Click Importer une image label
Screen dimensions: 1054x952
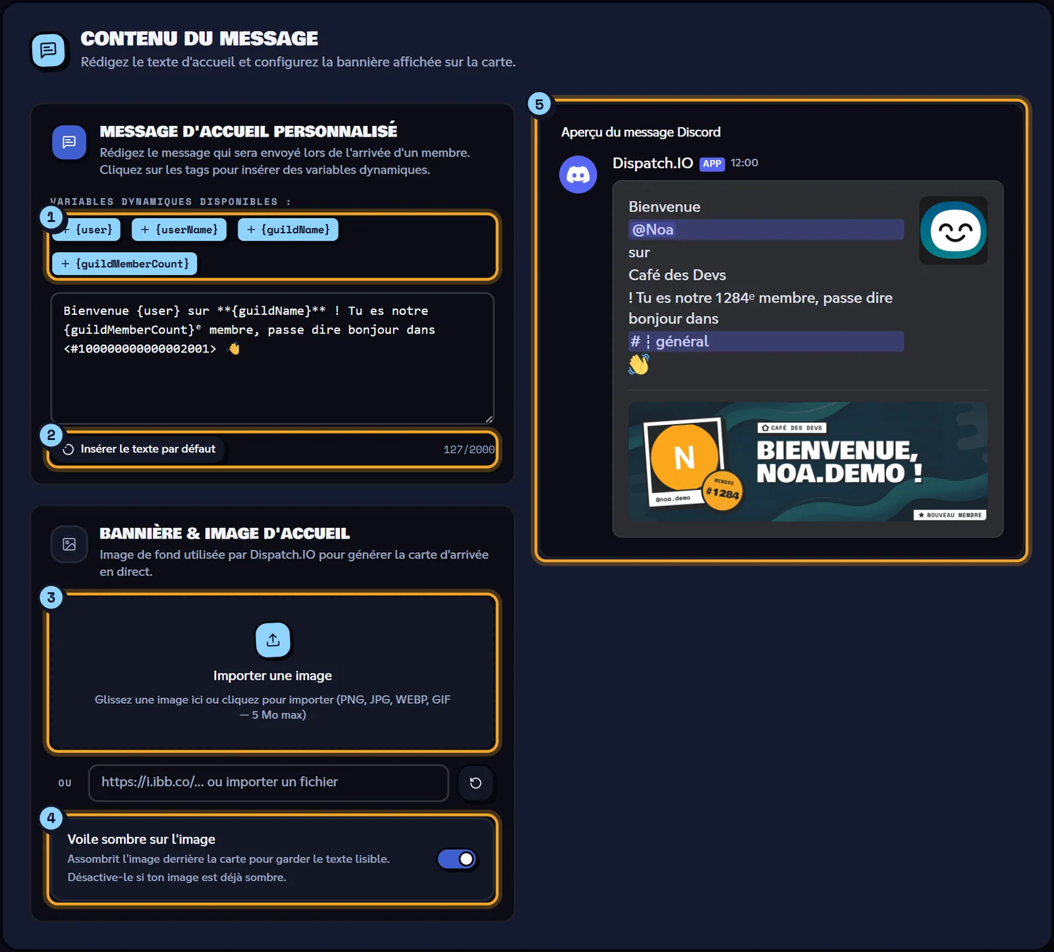pyautogui.click(x=273, y=675)
